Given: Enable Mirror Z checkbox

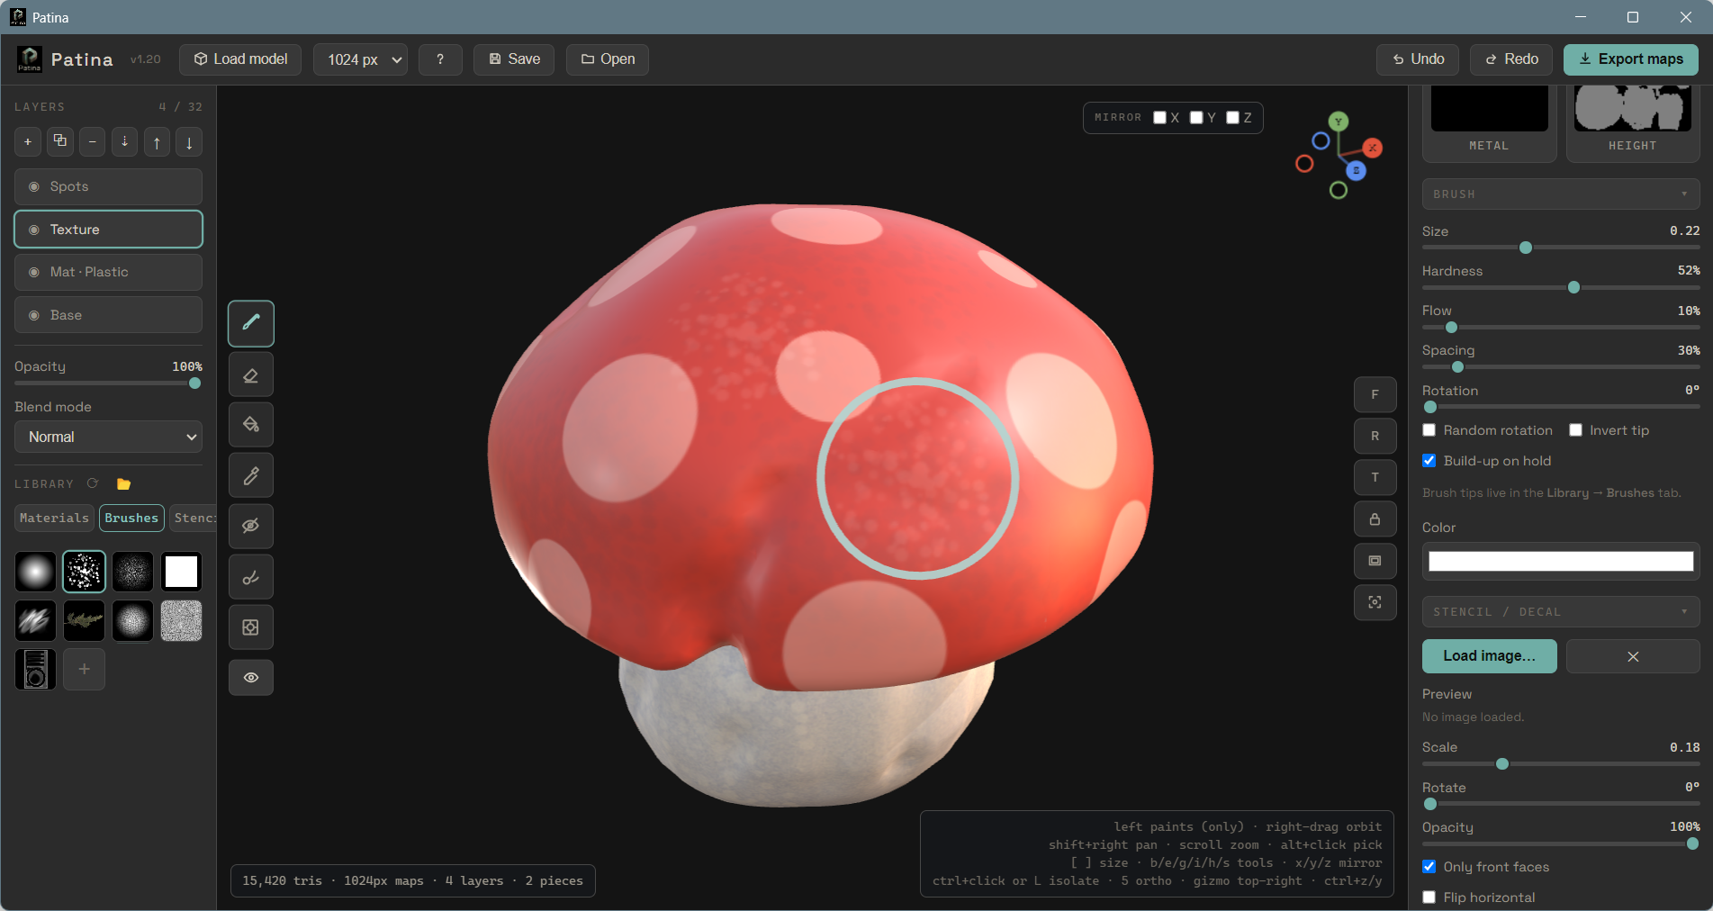Looking at the screenshot, I should coord(1232,117).
